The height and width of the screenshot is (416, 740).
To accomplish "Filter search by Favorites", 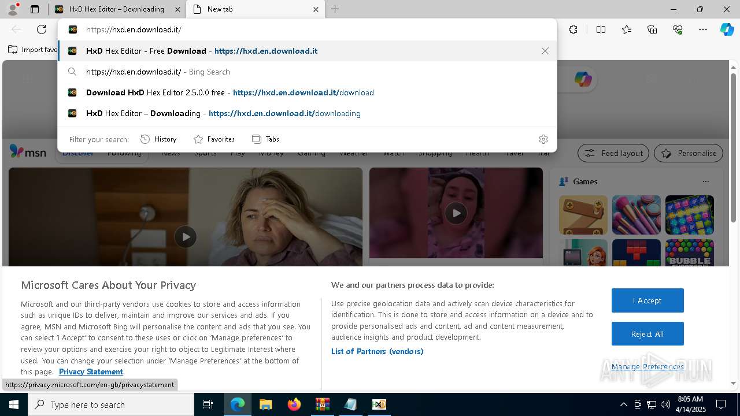I will point(214,139).
